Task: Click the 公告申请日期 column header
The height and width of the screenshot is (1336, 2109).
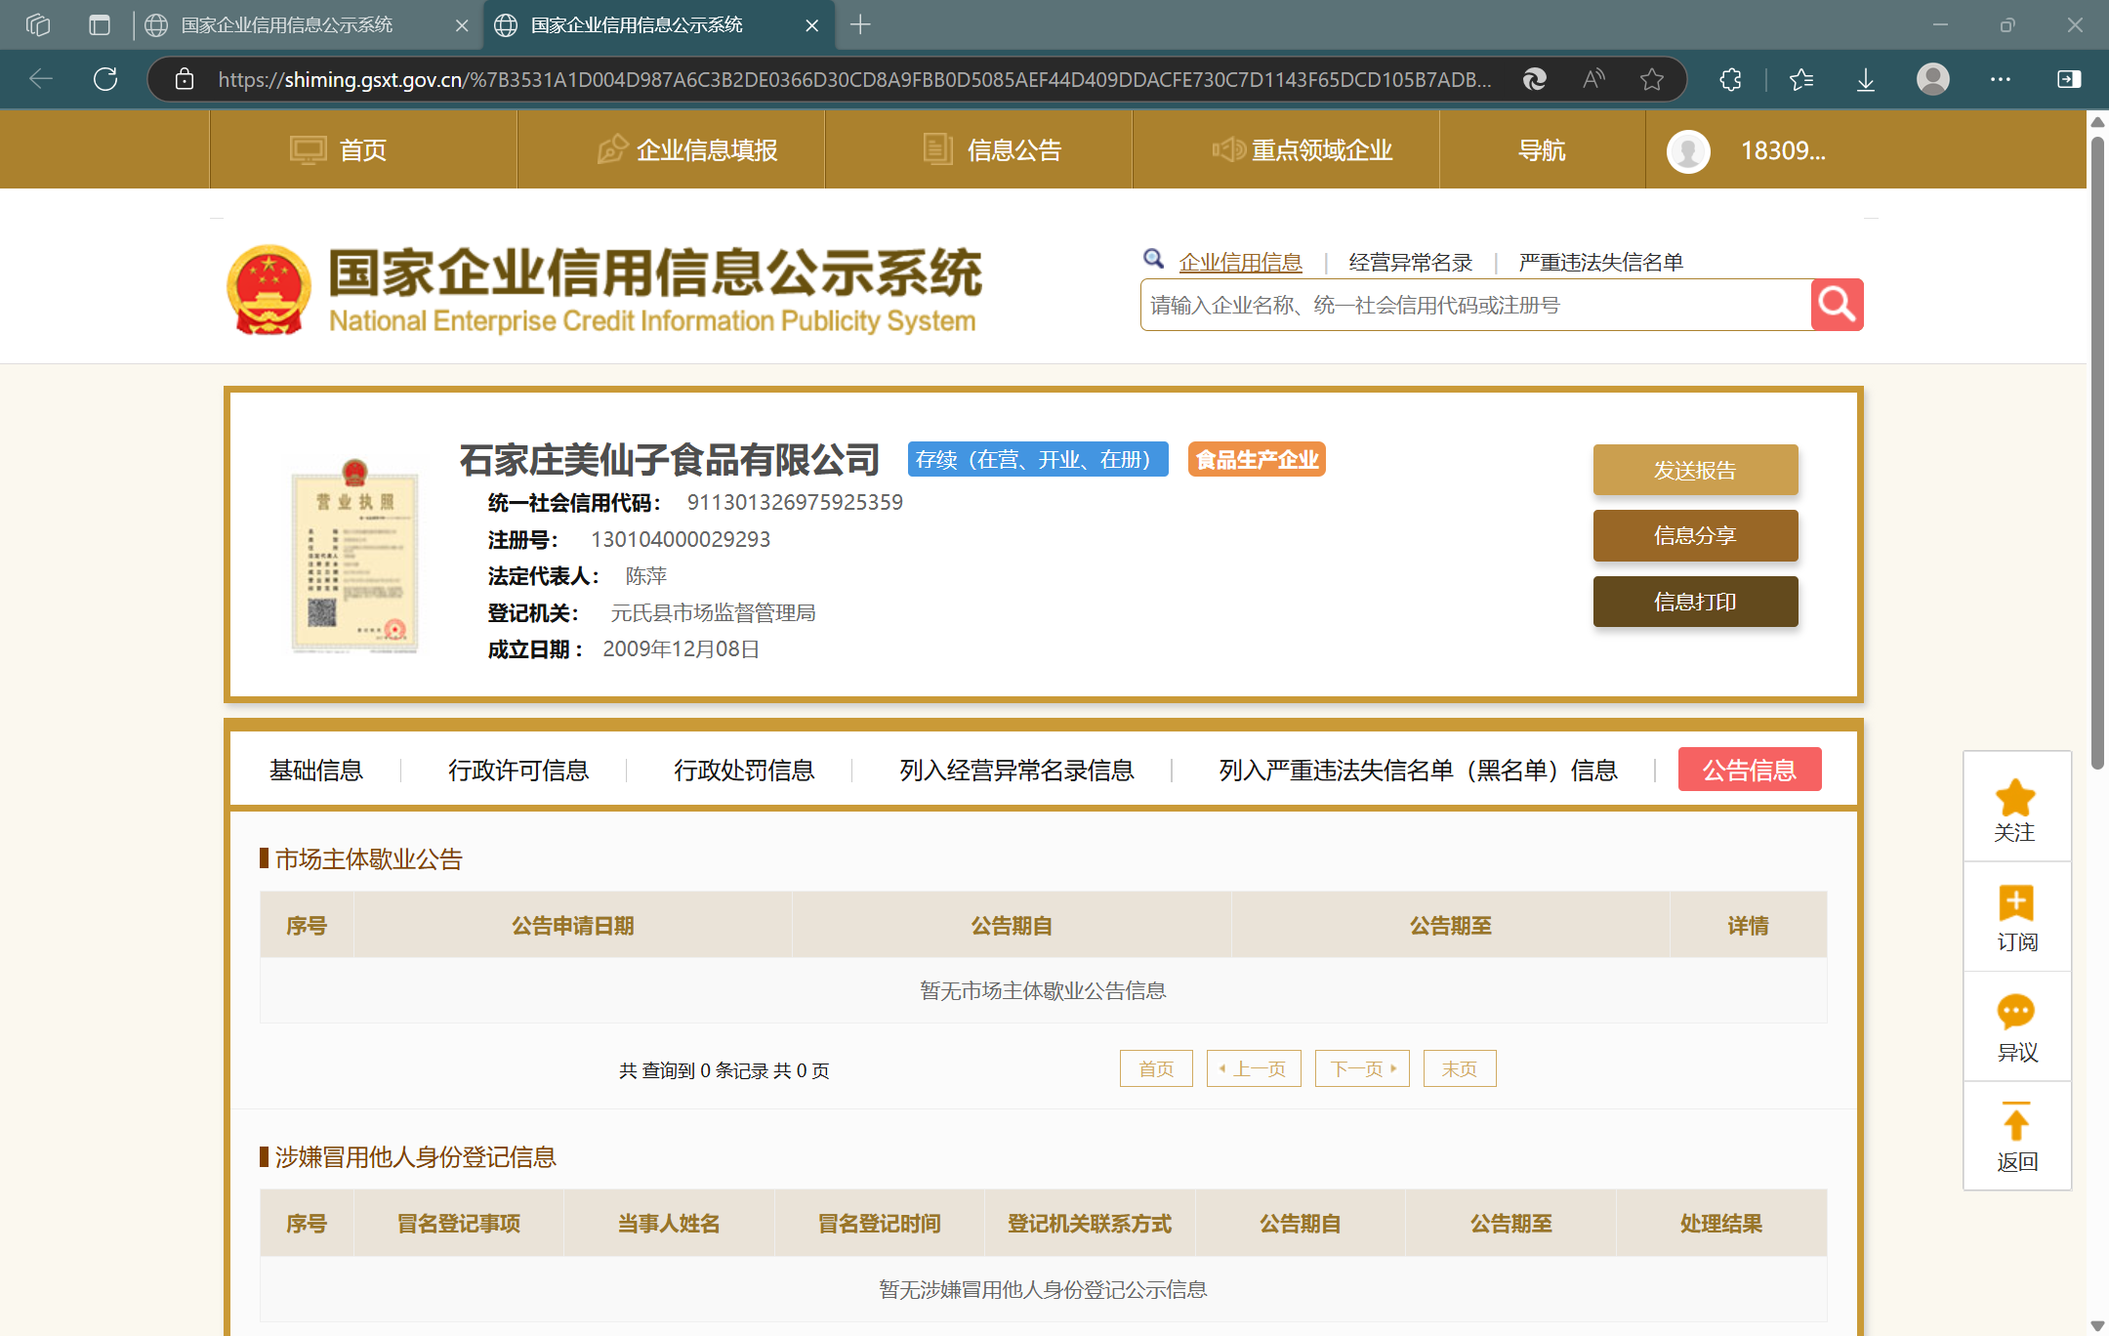Action: (573, 925)
